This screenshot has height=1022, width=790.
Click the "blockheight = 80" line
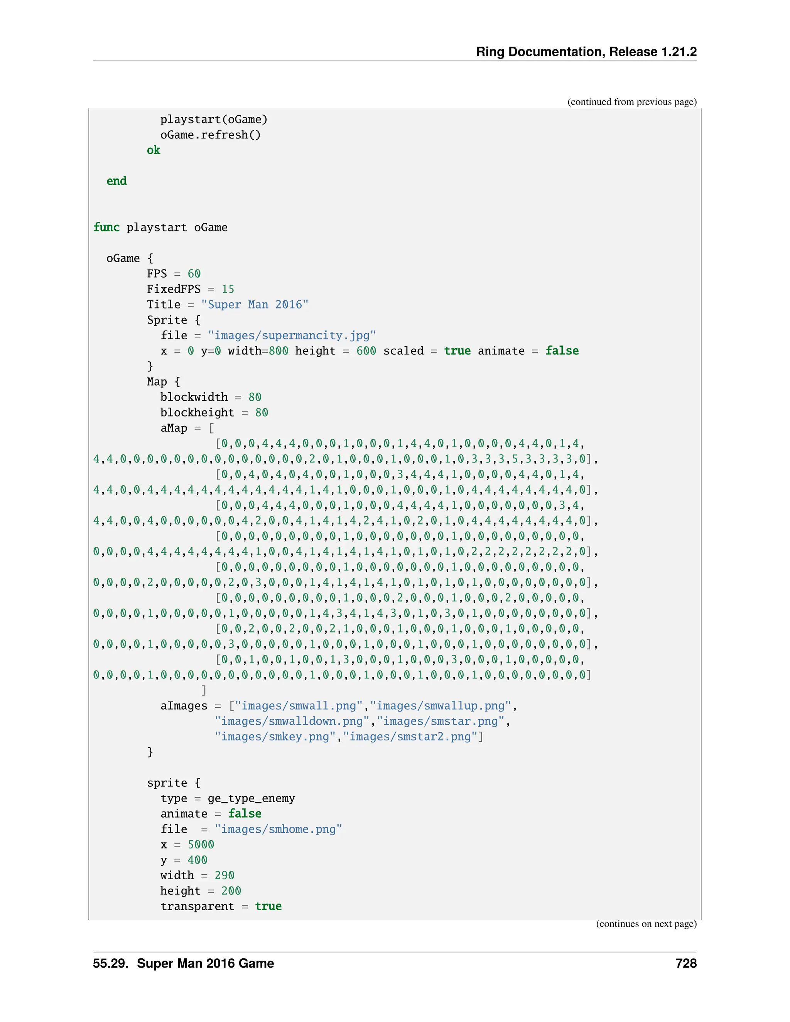214,413
